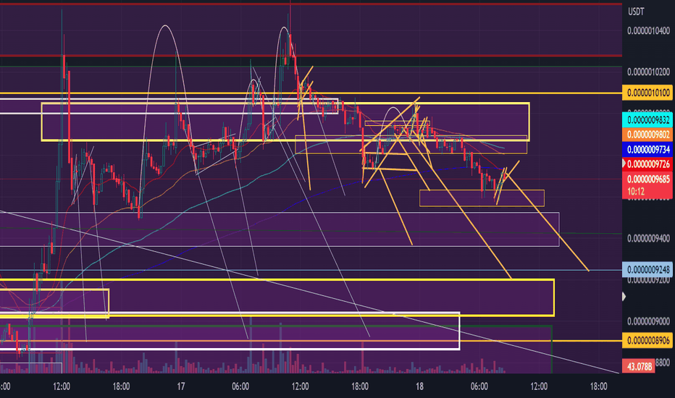Click the 10:12 bar countdown timer

(x=636, y=192)
